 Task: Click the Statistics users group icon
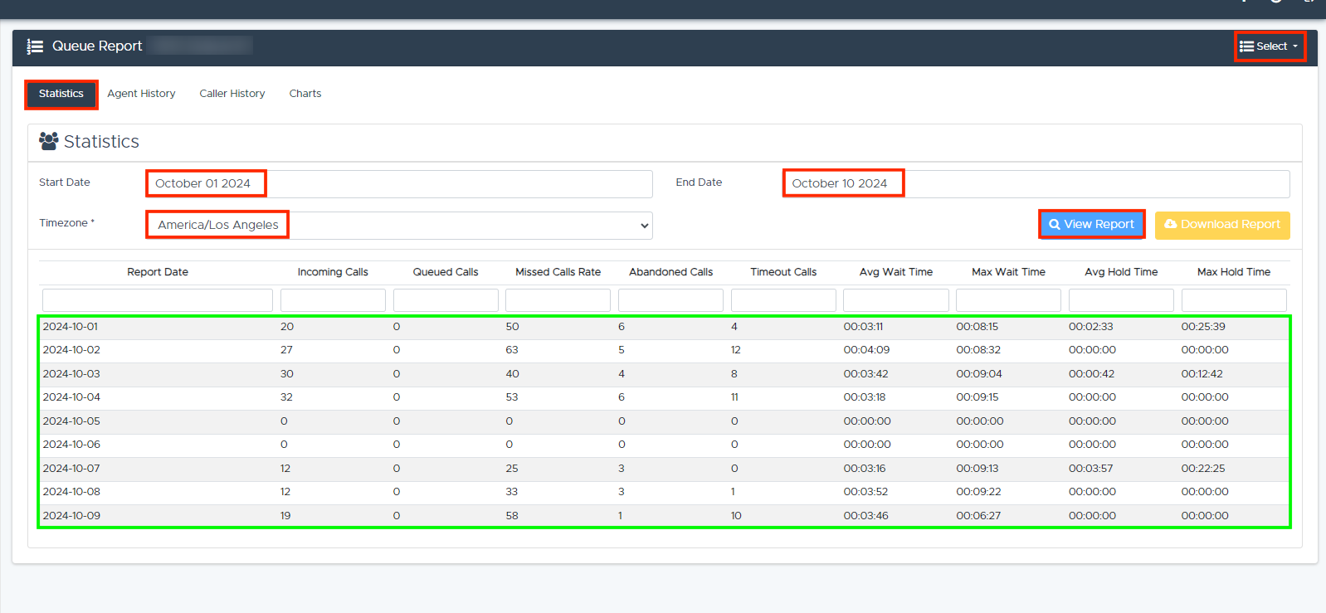[x=49, y=142]
